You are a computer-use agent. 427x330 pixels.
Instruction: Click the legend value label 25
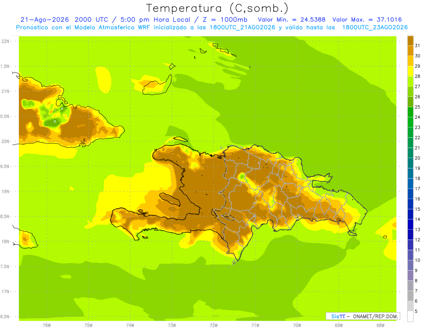(x=417, y=107)
